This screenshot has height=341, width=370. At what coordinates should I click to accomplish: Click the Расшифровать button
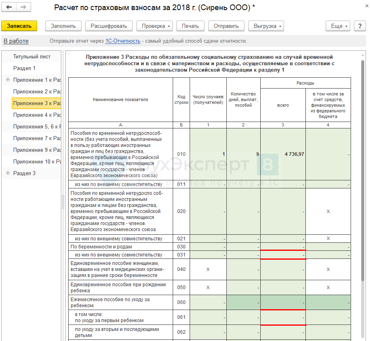pyautogui.click(x=109, y=26)
